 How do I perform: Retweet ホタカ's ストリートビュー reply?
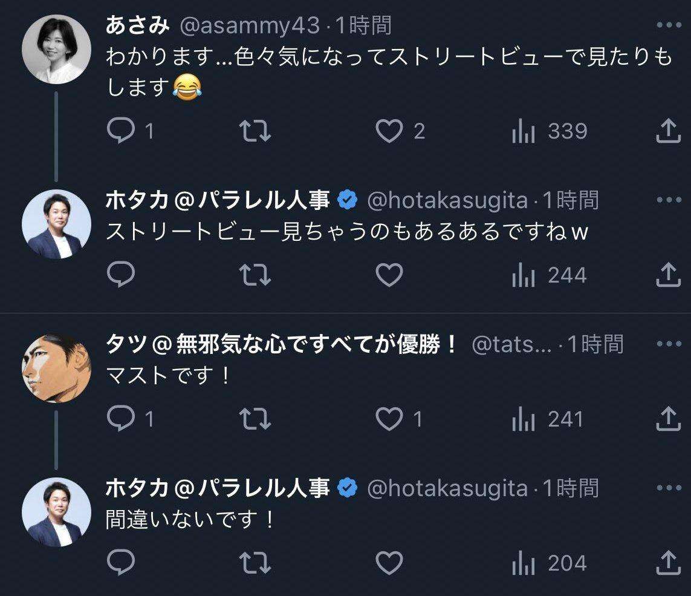tap(256, 276)
